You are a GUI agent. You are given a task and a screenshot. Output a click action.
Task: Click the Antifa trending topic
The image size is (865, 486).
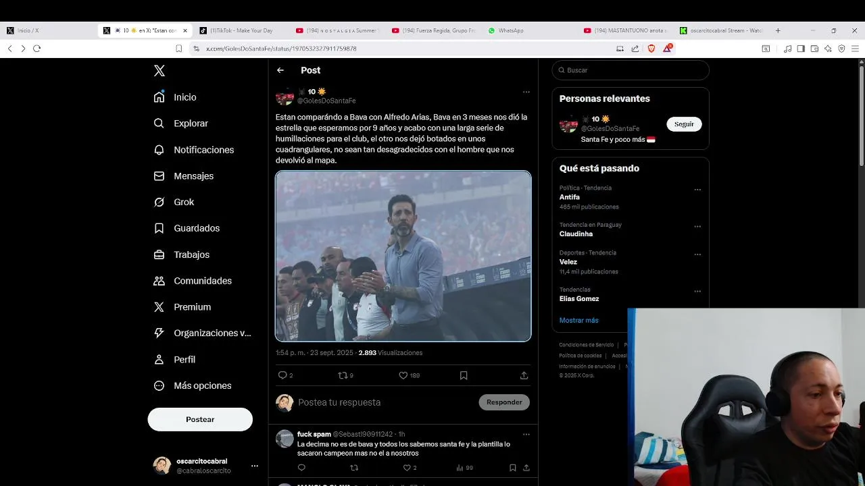click(569, 197)
